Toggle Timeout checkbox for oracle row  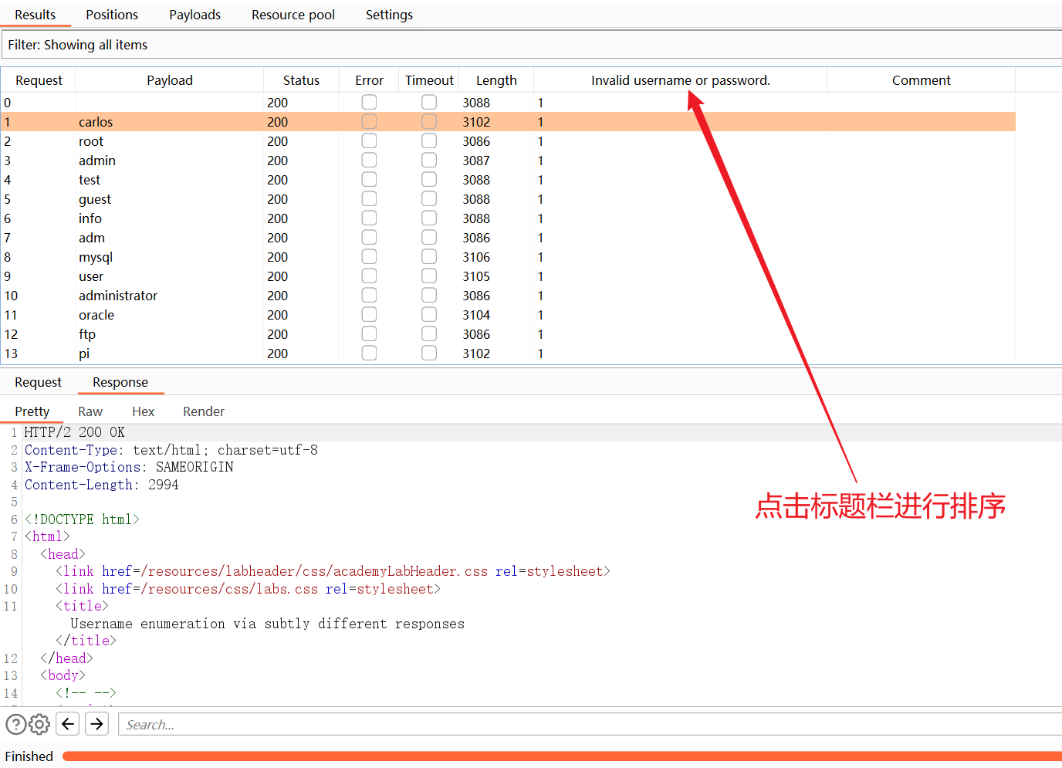(429, 315)
